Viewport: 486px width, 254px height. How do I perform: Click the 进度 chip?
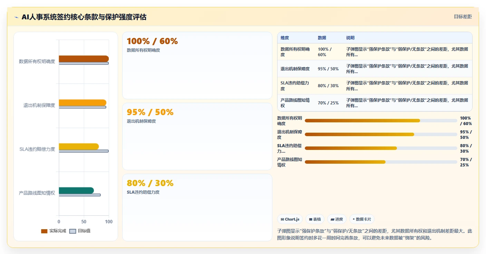click(x=337, y=219)
